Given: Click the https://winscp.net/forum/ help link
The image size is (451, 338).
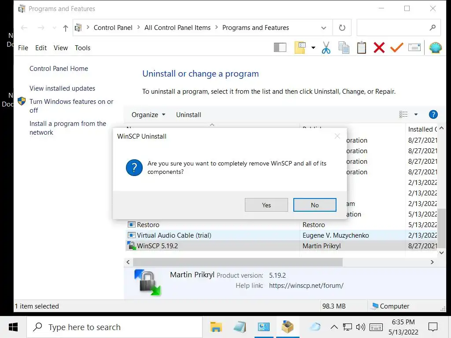Looking at the screenshot, I should [307, 286].
